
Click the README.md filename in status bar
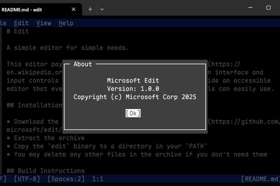(260, 179)
